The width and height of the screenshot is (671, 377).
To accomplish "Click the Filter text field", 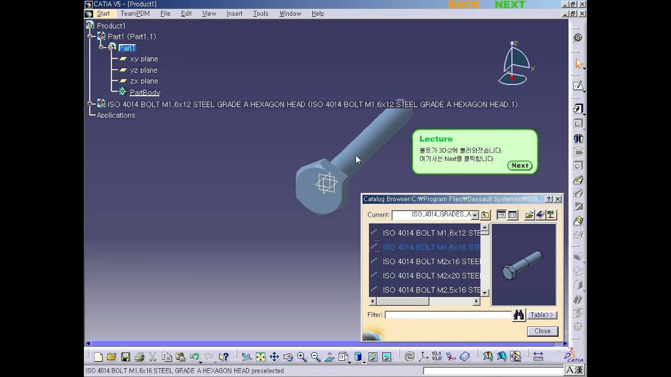I will (448, 315).
